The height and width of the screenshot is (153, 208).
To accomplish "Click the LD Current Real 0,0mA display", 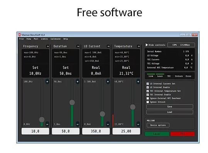I will click(x=96, y=70).
